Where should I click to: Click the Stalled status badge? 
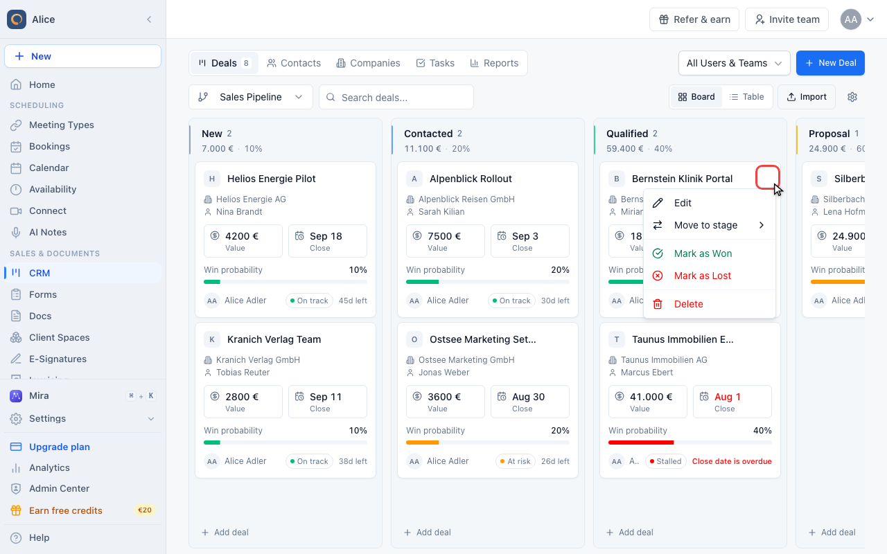665,461
